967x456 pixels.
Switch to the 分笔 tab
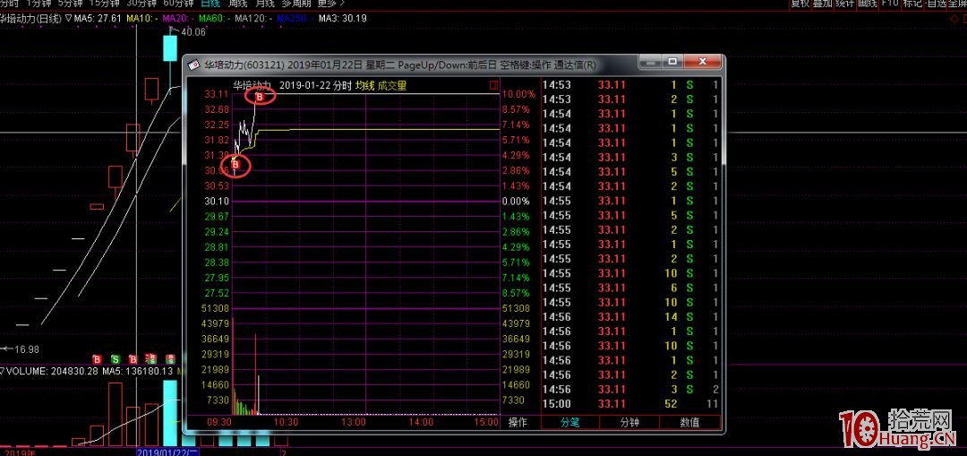570,422
